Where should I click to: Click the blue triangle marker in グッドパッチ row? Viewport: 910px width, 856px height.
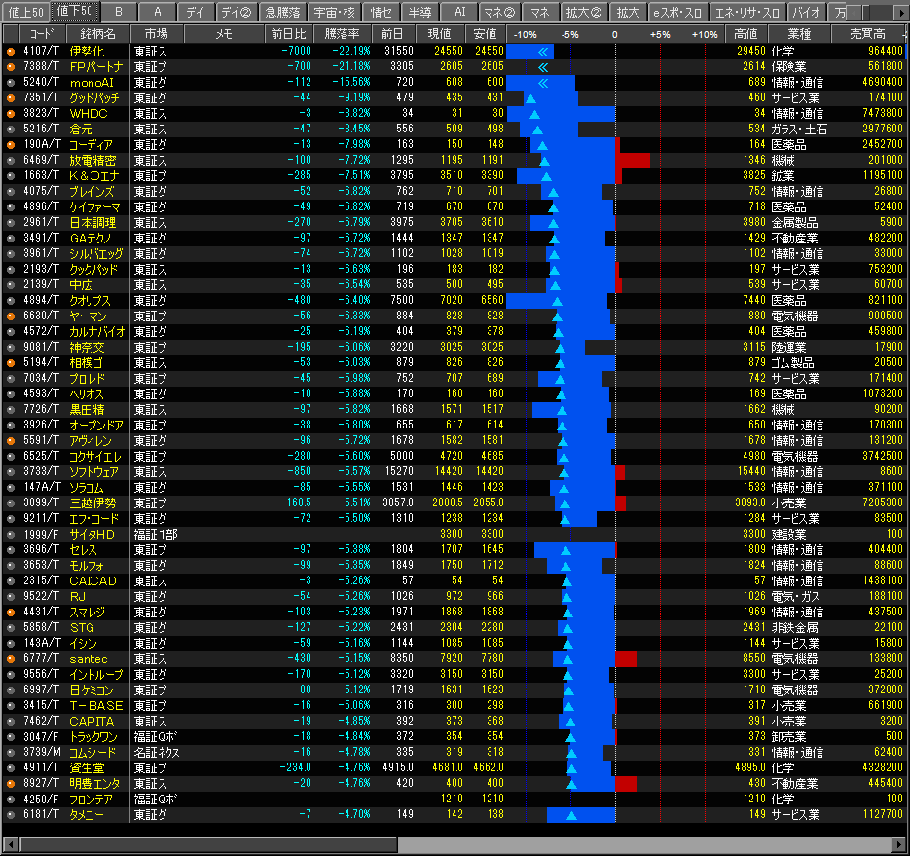530,98
